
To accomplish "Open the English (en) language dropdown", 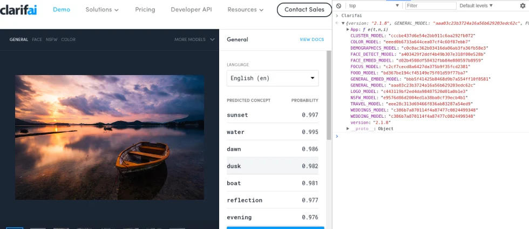I will click(273, 78).
